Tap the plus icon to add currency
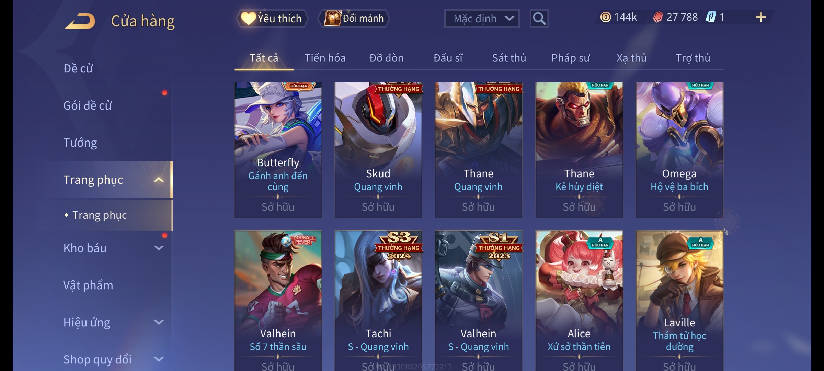This screenshot has width=824, height=371. pos(760,17)
